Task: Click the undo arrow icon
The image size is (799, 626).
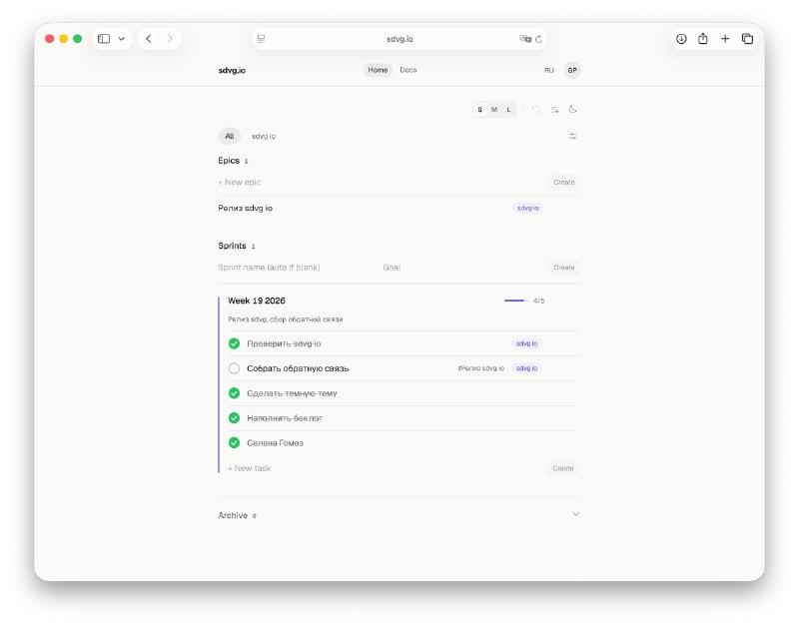Action: (535, 110)
